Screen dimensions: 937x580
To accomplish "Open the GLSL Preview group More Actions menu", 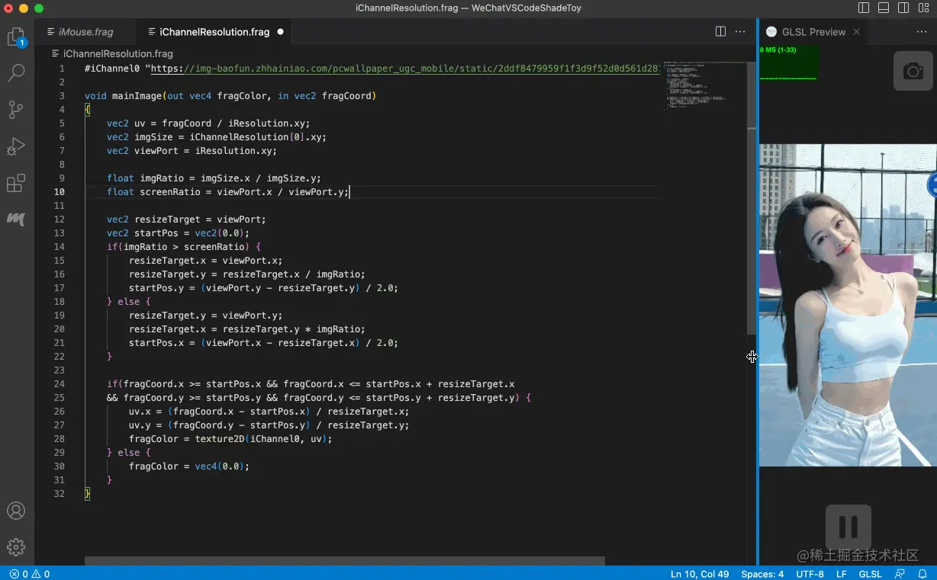I will coord(922,32).
